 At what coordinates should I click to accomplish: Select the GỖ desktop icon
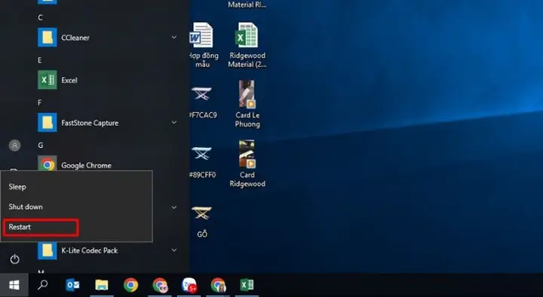[202, 222]
